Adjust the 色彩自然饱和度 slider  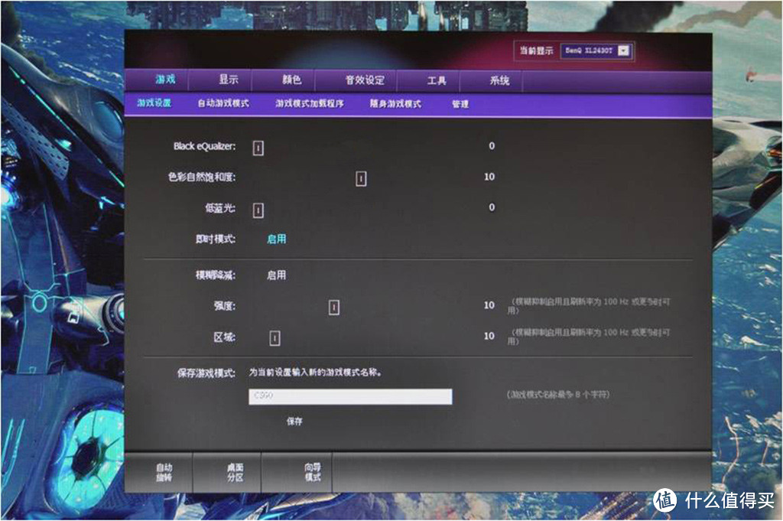[359, 177]
